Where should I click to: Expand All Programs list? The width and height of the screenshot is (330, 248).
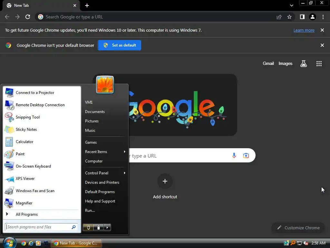tap(42, 214)
